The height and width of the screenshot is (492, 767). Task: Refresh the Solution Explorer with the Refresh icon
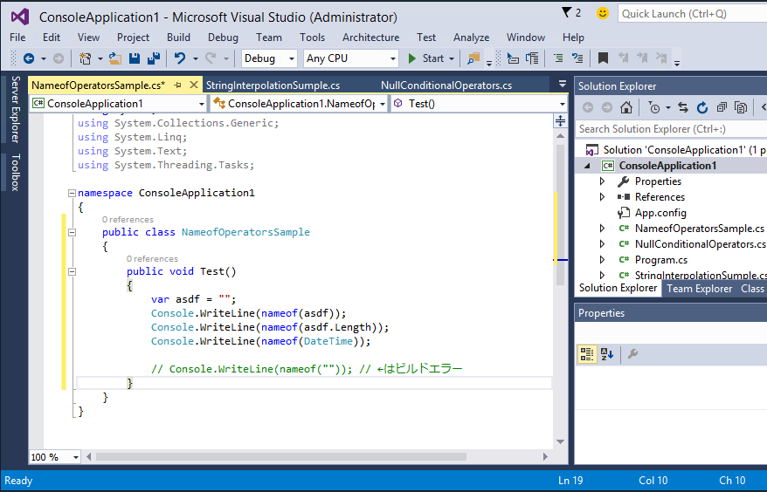702,107
